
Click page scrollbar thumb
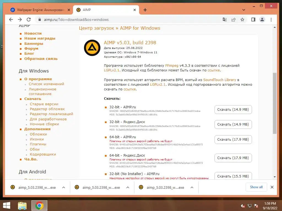click(x=275, y=103)
